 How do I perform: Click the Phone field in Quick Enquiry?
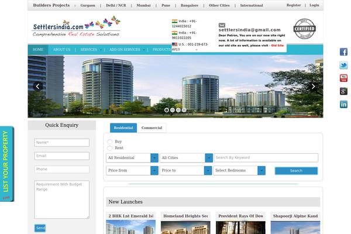point(62,169)
